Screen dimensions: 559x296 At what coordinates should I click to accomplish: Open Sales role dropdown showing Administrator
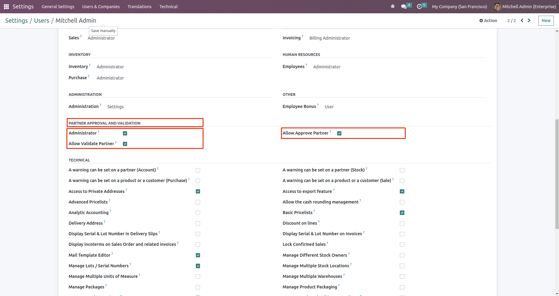101,38
